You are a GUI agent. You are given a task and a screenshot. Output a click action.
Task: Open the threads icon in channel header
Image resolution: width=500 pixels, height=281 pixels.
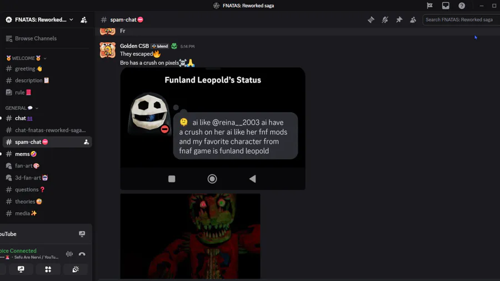(371, 20)
